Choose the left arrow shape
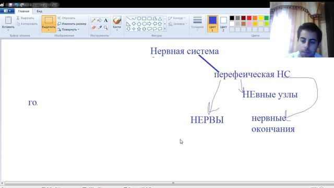This screenshot has height=188, width=334. click(154, 23)
